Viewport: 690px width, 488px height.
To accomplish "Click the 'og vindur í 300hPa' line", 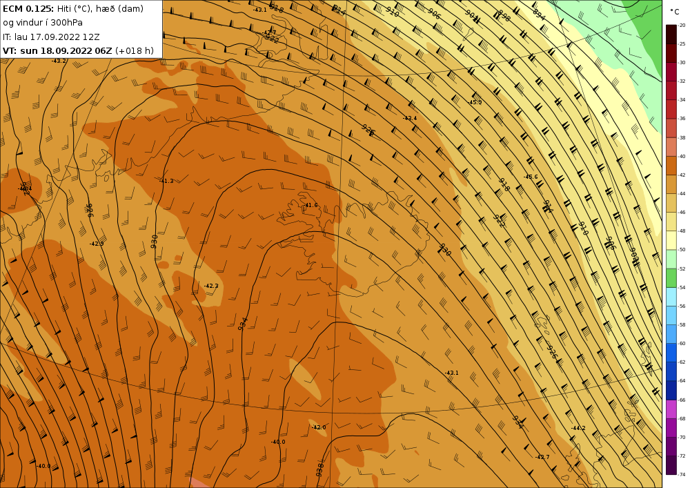I will tap(43, 23).
